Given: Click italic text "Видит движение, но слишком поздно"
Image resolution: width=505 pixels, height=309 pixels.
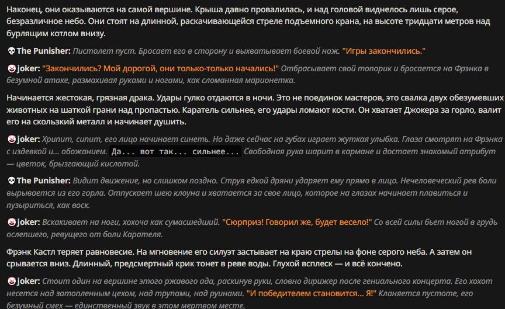Looking at the screenshot, I should [x=146, y=180].
